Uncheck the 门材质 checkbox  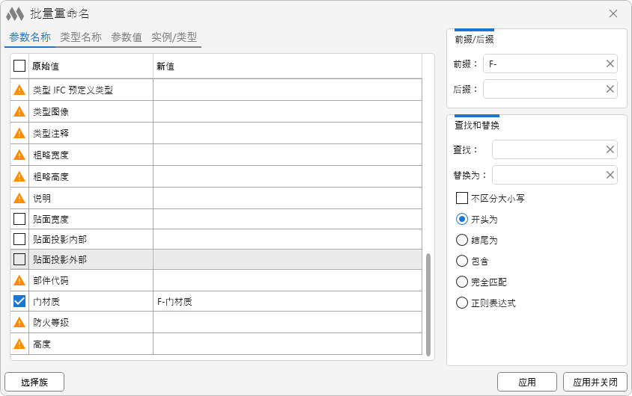pos(19,302)
